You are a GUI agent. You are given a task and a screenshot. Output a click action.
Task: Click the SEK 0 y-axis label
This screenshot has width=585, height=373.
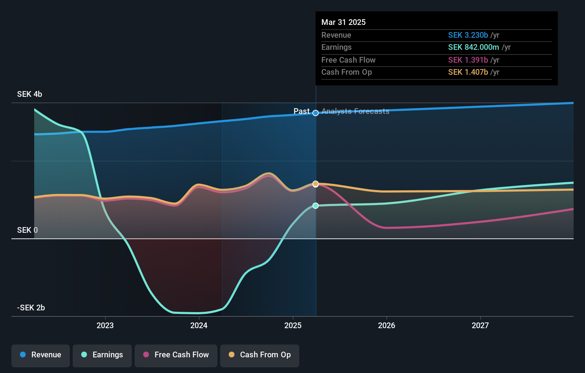27,230
